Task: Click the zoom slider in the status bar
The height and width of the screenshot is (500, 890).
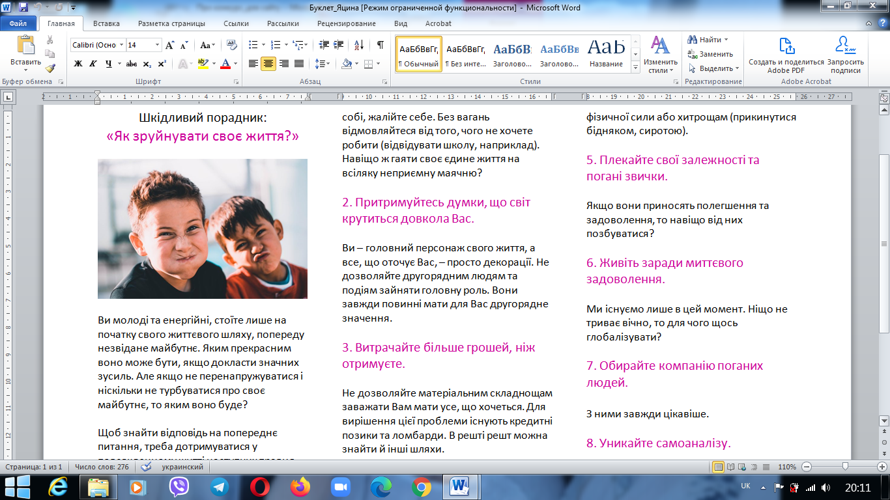Action: (x=845, y=467)
